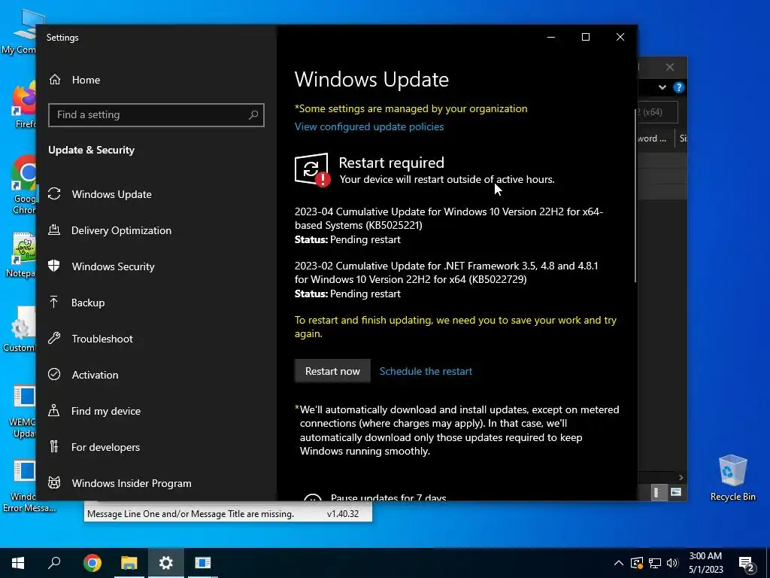The height and width of the screenshot is (578, 770).
Task: Click the Find a setting search box
Action: [156, 115]
